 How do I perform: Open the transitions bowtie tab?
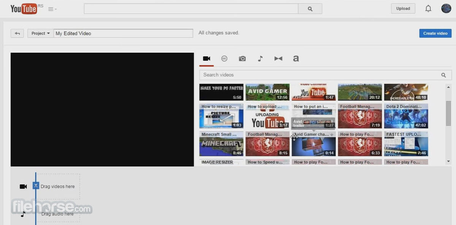[278, 58]
